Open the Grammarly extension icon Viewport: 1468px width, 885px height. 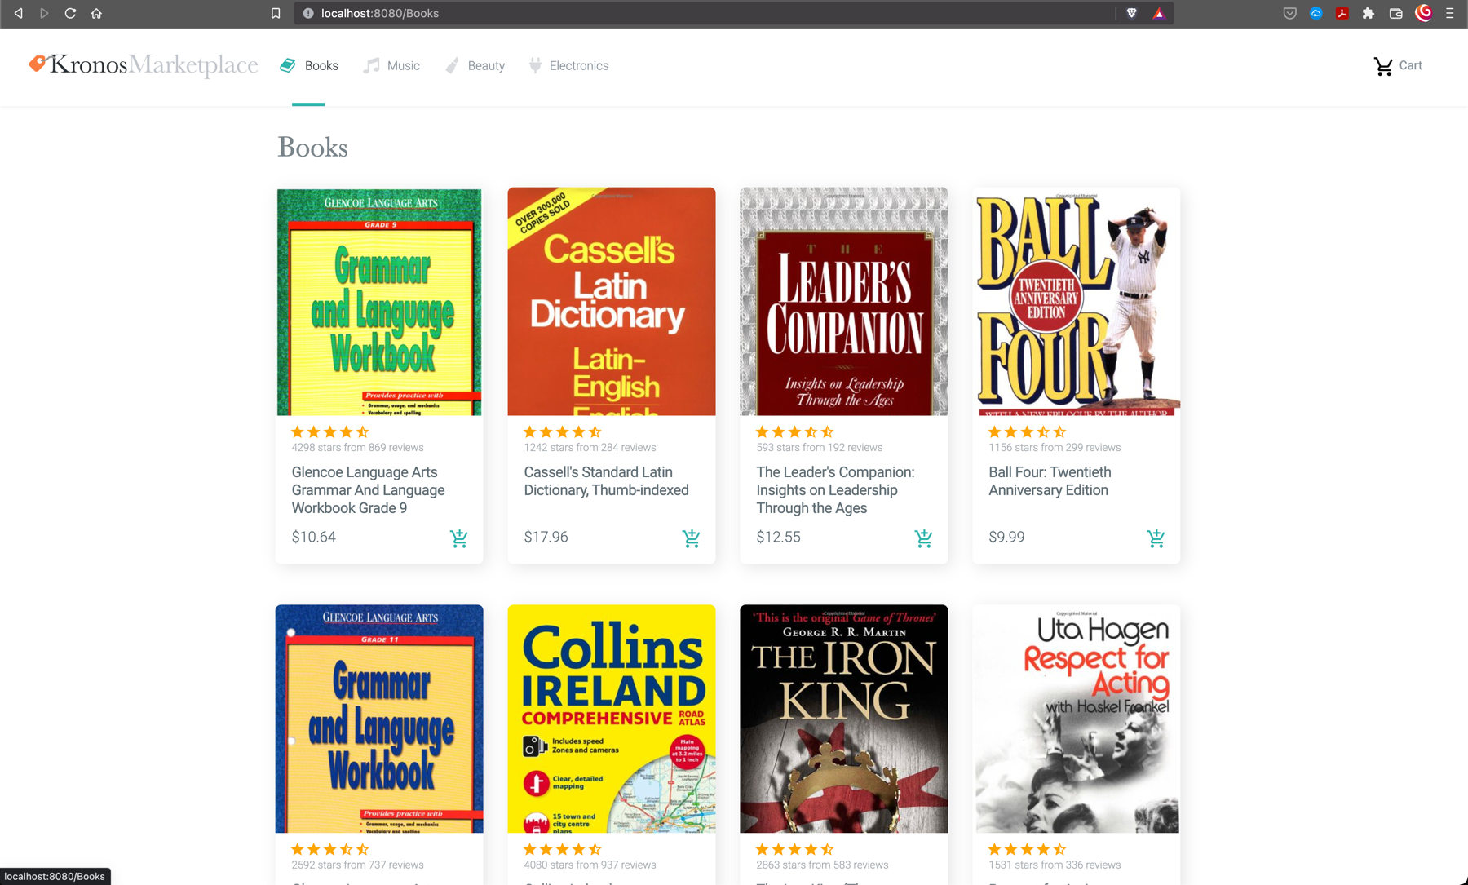click(1423, 13)
